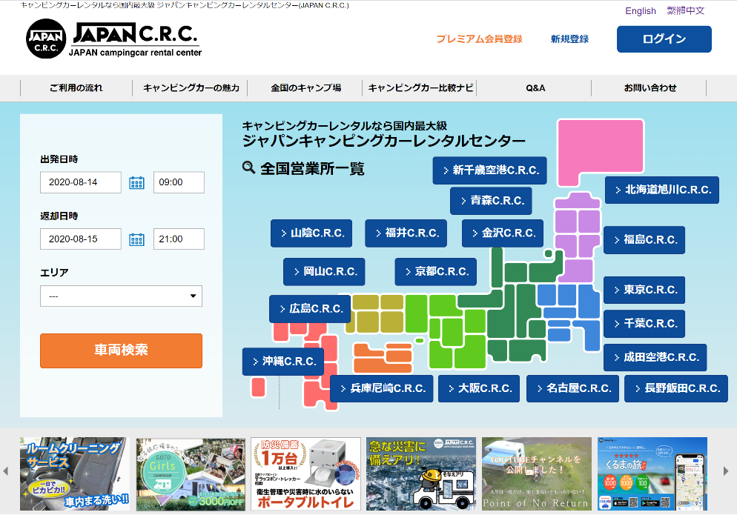
Task: Click the magnifier icon beside 全国営業所一覧
Action: pos(249,167)
